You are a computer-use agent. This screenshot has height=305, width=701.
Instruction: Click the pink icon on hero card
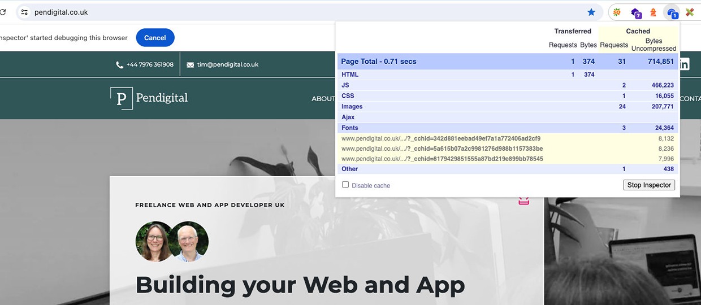(523, 201)
